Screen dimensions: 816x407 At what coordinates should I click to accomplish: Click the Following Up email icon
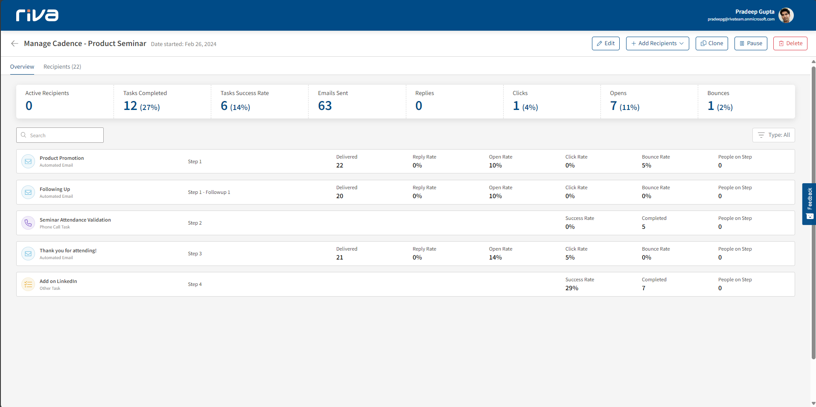tap(28, 192)
